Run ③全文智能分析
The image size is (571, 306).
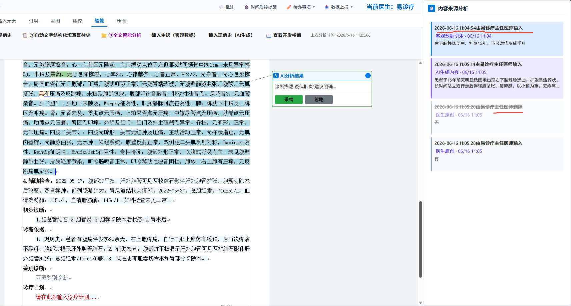point(125,35)
